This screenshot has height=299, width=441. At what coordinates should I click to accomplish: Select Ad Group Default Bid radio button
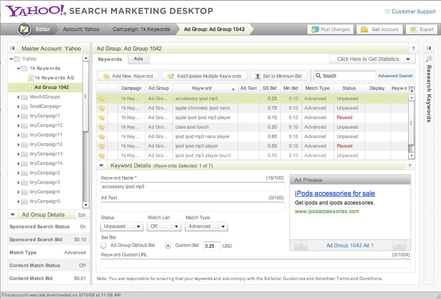(104, 245)
